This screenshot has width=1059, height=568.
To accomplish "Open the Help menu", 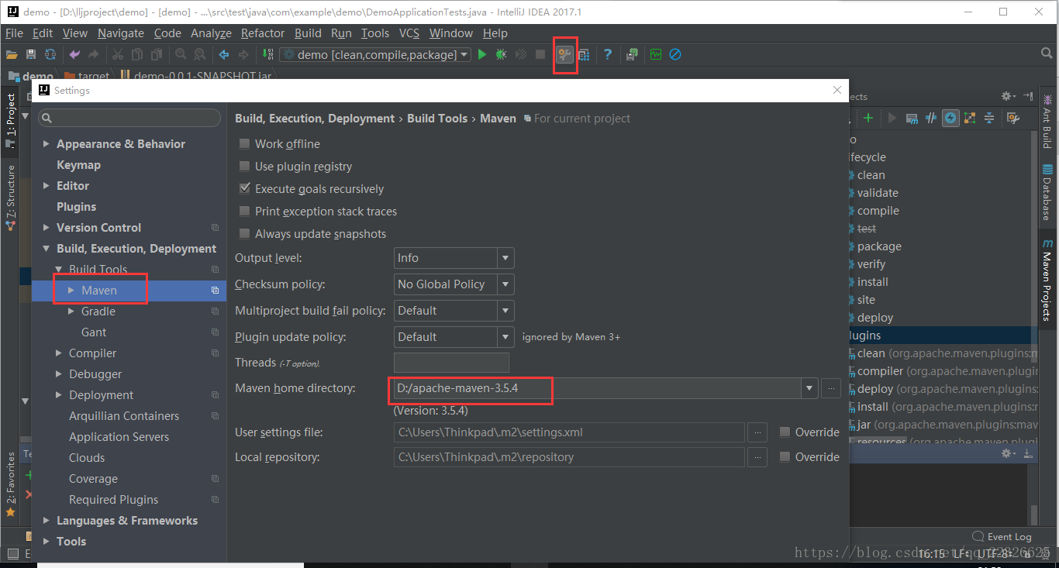I will (x=495, y=33).
